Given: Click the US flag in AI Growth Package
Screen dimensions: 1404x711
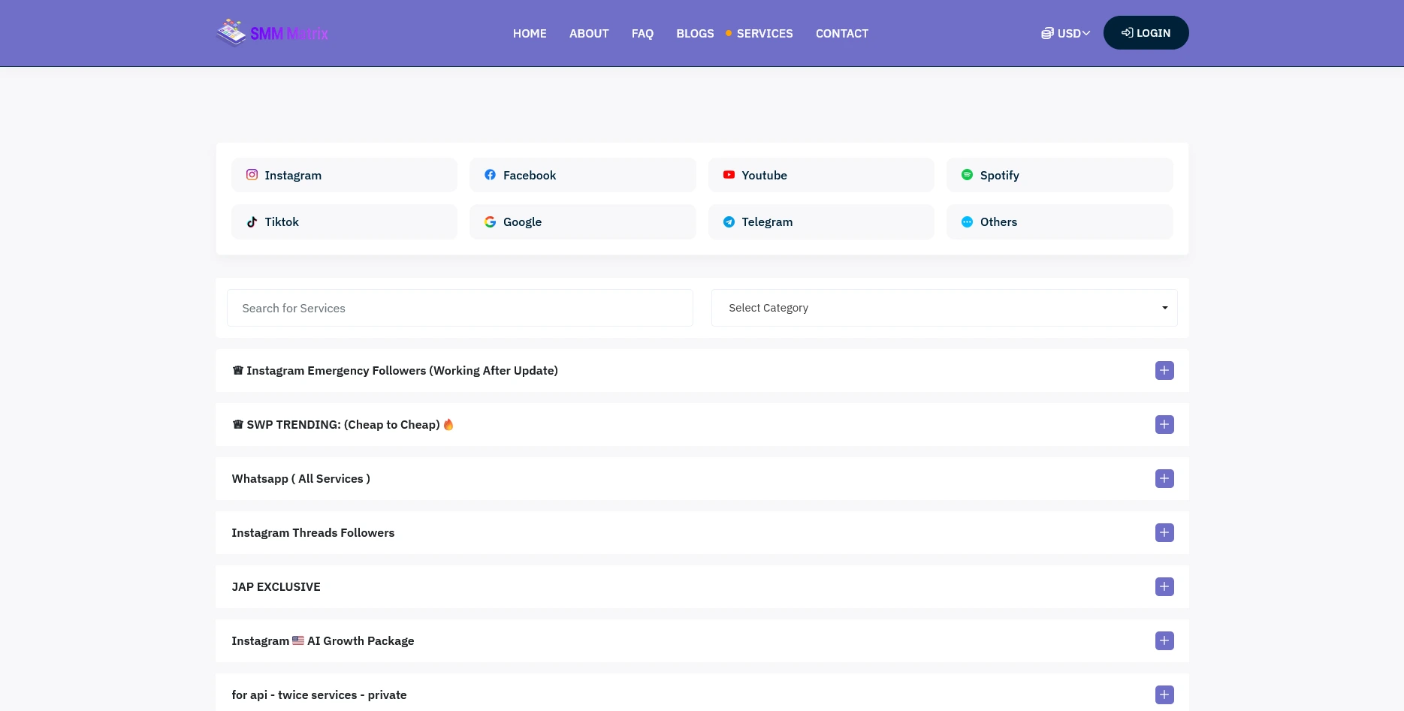Looking at the screenshot, I should pos(298,640).
